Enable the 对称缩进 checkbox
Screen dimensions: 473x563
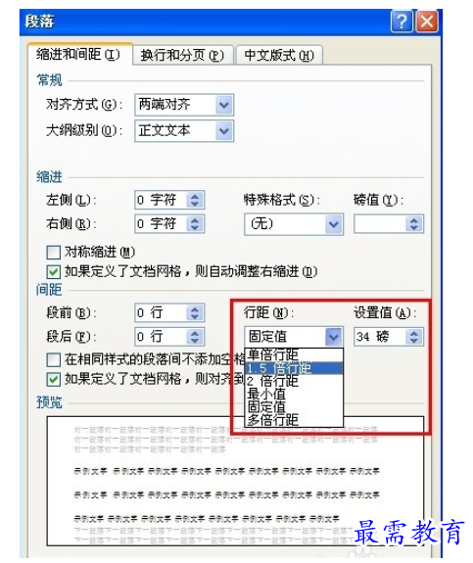click(54, 252)
